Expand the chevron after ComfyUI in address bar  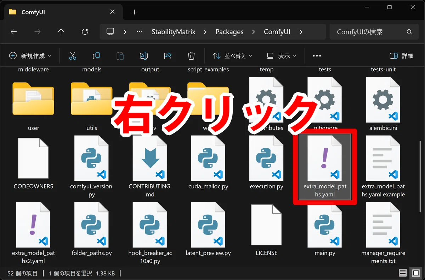click(x=301, y=32)
